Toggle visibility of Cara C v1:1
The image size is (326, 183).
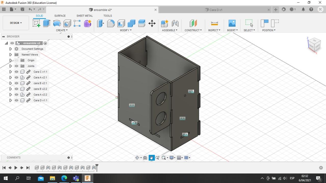click(x=17, y=72)
